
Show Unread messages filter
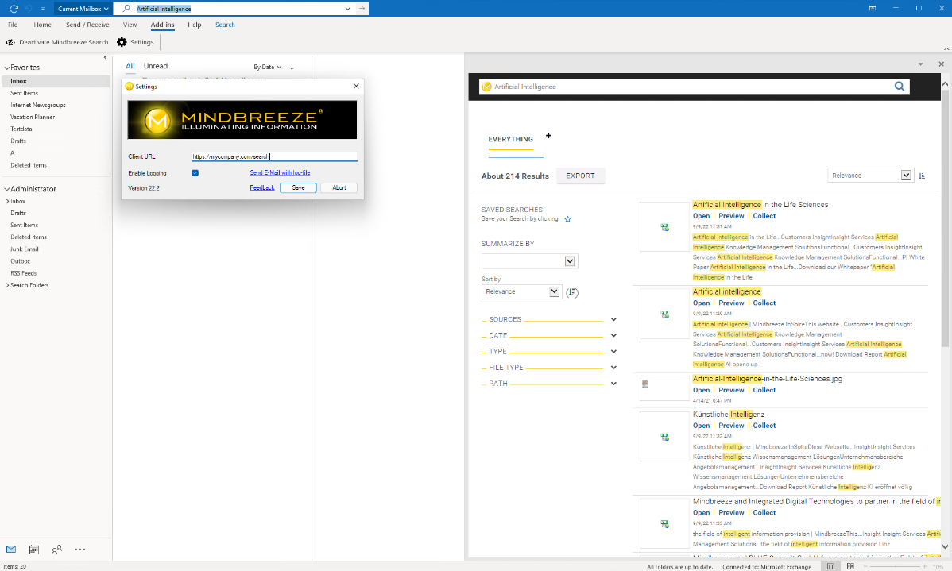[x=156, y=66]
